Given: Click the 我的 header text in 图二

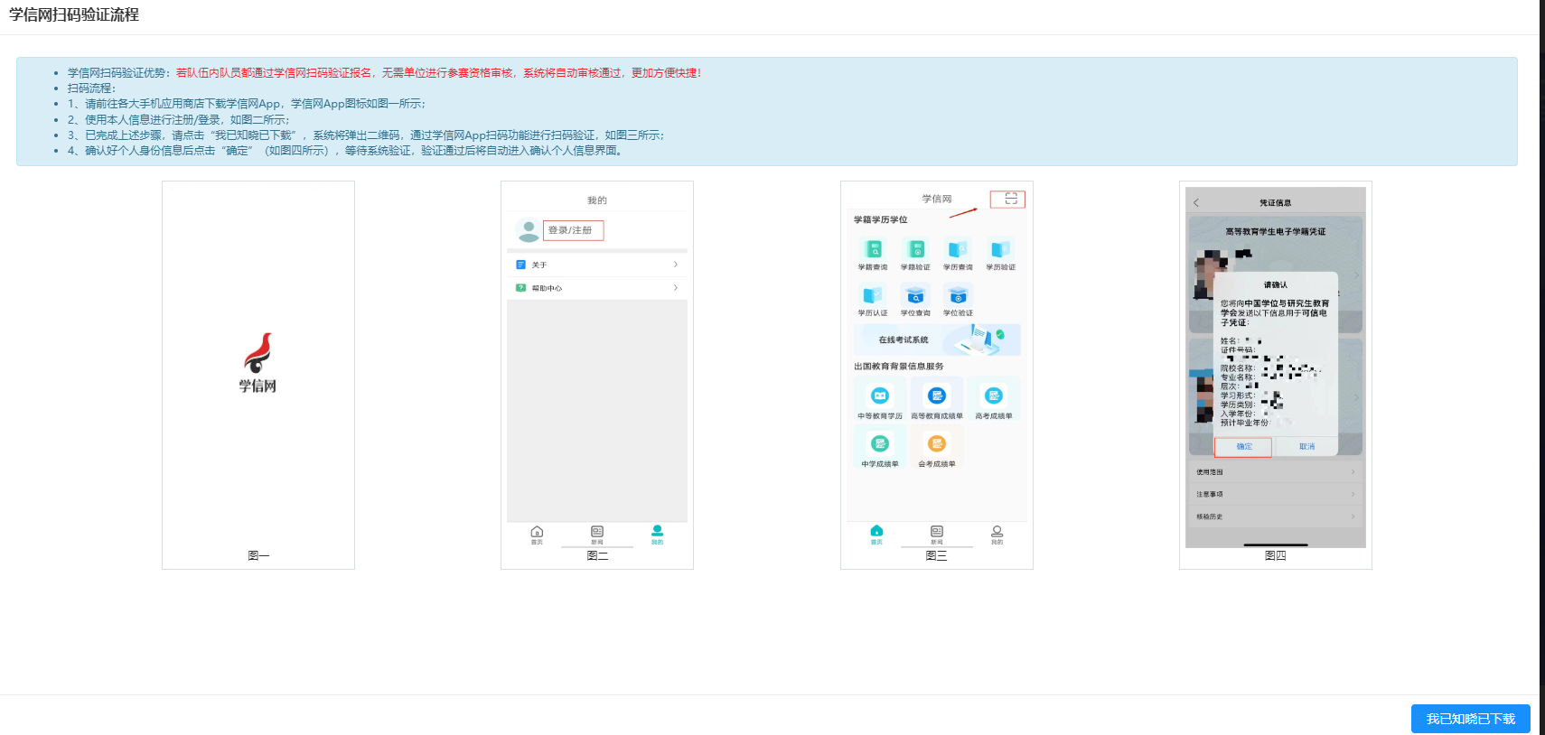Looking at the screenshot, I should click(x=597, y=200).
